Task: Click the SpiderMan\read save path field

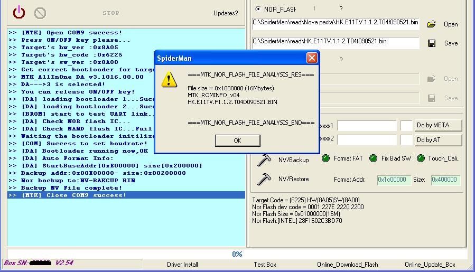Action: [x=336, y=42]
